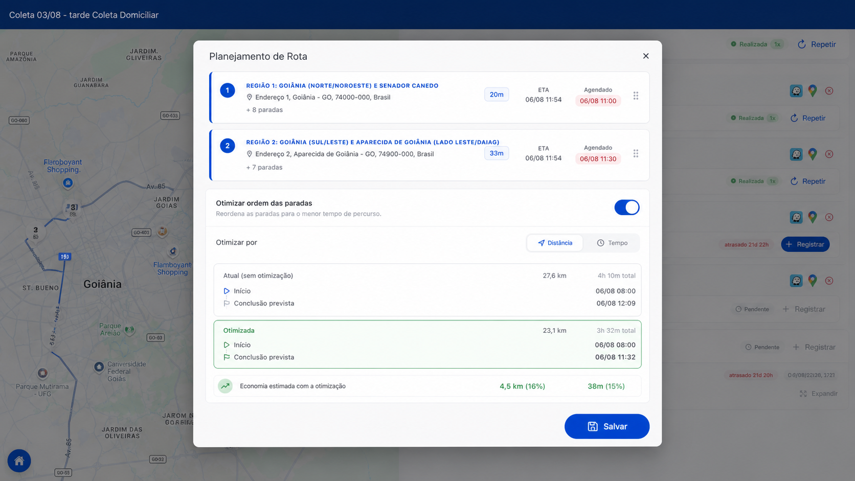Image resolution: width=855 pixels, height=481 pixels.
Task: Open Google Maps icon just above atrasado 21d 22h row
Action: 813,217
